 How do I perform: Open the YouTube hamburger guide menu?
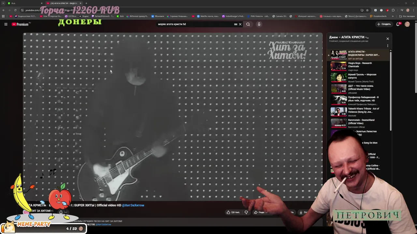6,24
